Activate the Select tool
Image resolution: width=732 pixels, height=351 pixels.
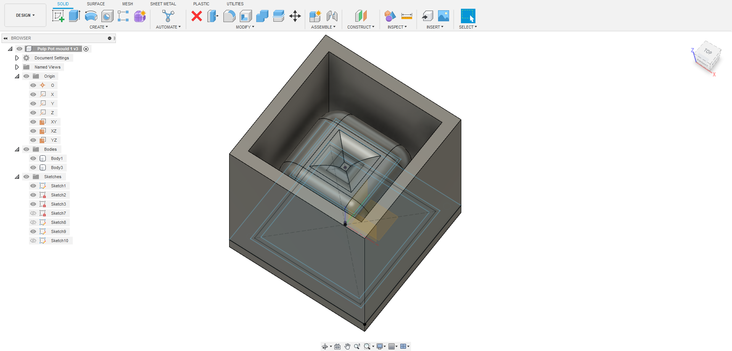468,16
